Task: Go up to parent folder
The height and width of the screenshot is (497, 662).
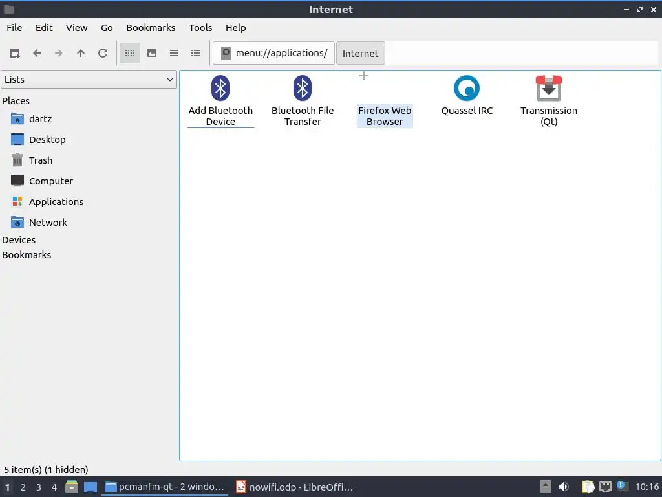Action: click(x=81, y=53)
